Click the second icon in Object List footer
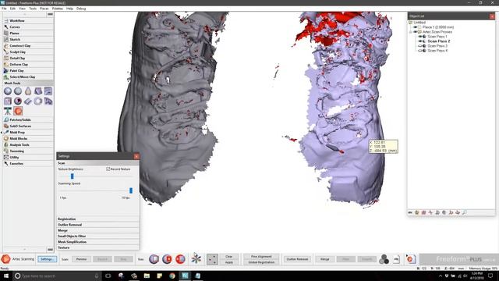499x281 pixels. (x=417, y=212)
